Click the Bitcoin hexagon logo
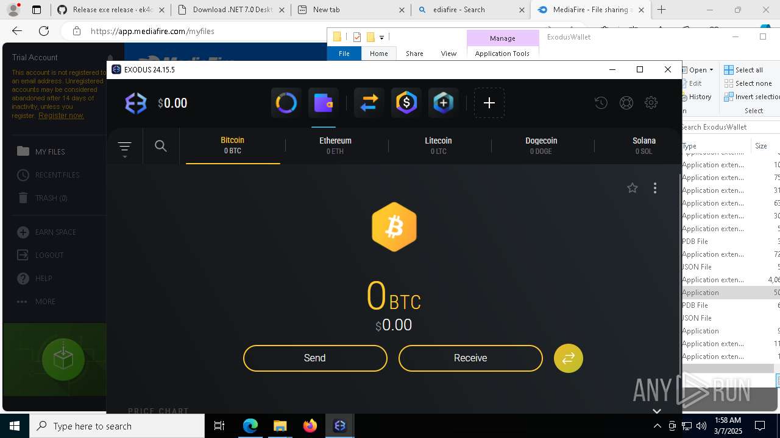 [394, 227]
